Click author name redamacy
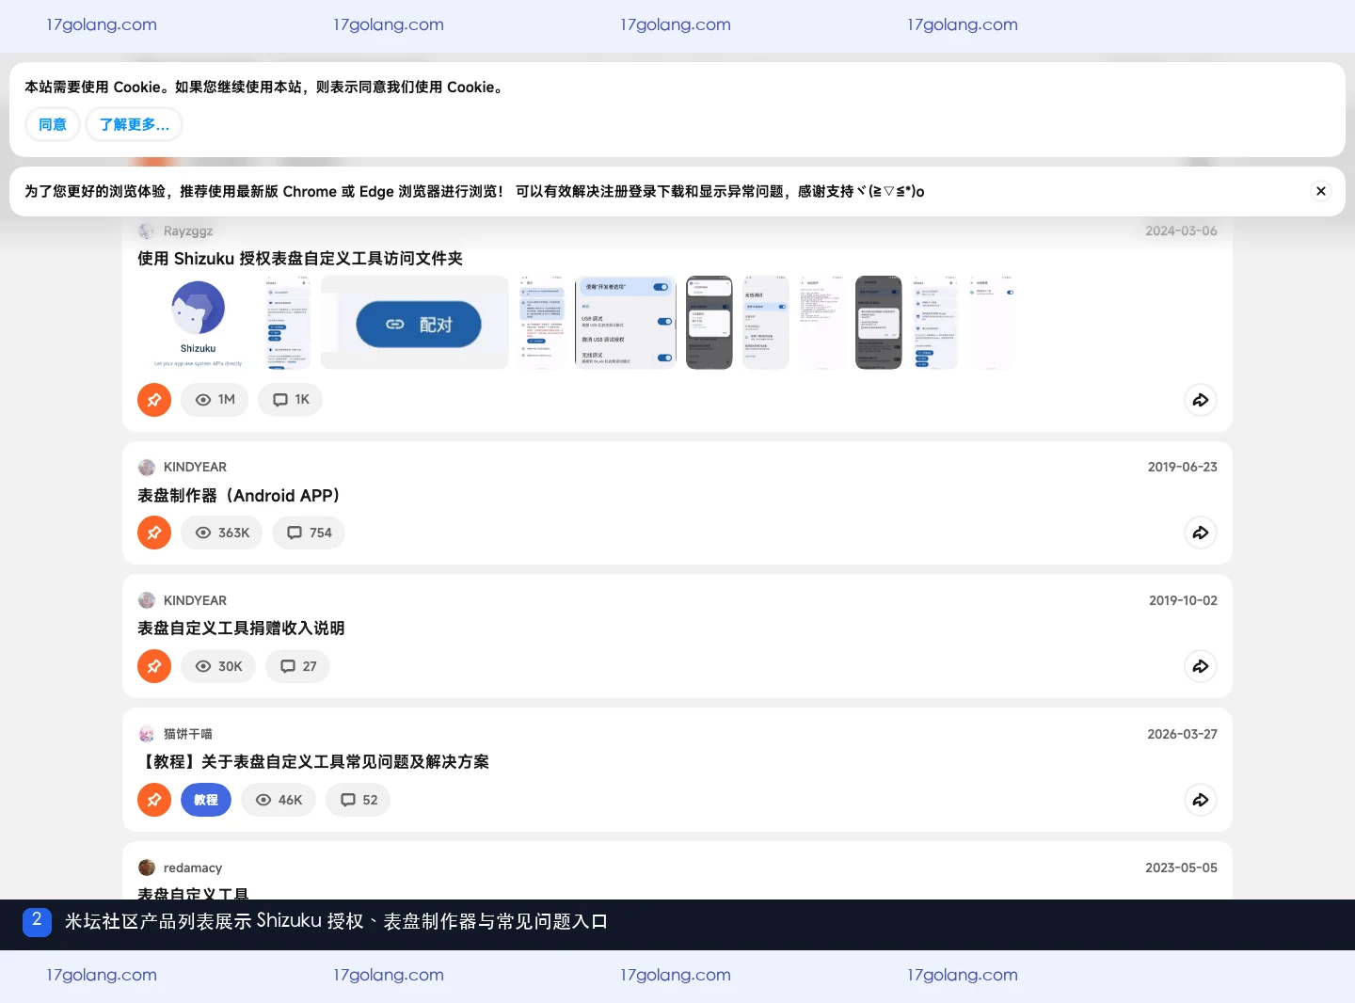Viewport: 1355px width, 1003px height. click(x=193, y=868)
